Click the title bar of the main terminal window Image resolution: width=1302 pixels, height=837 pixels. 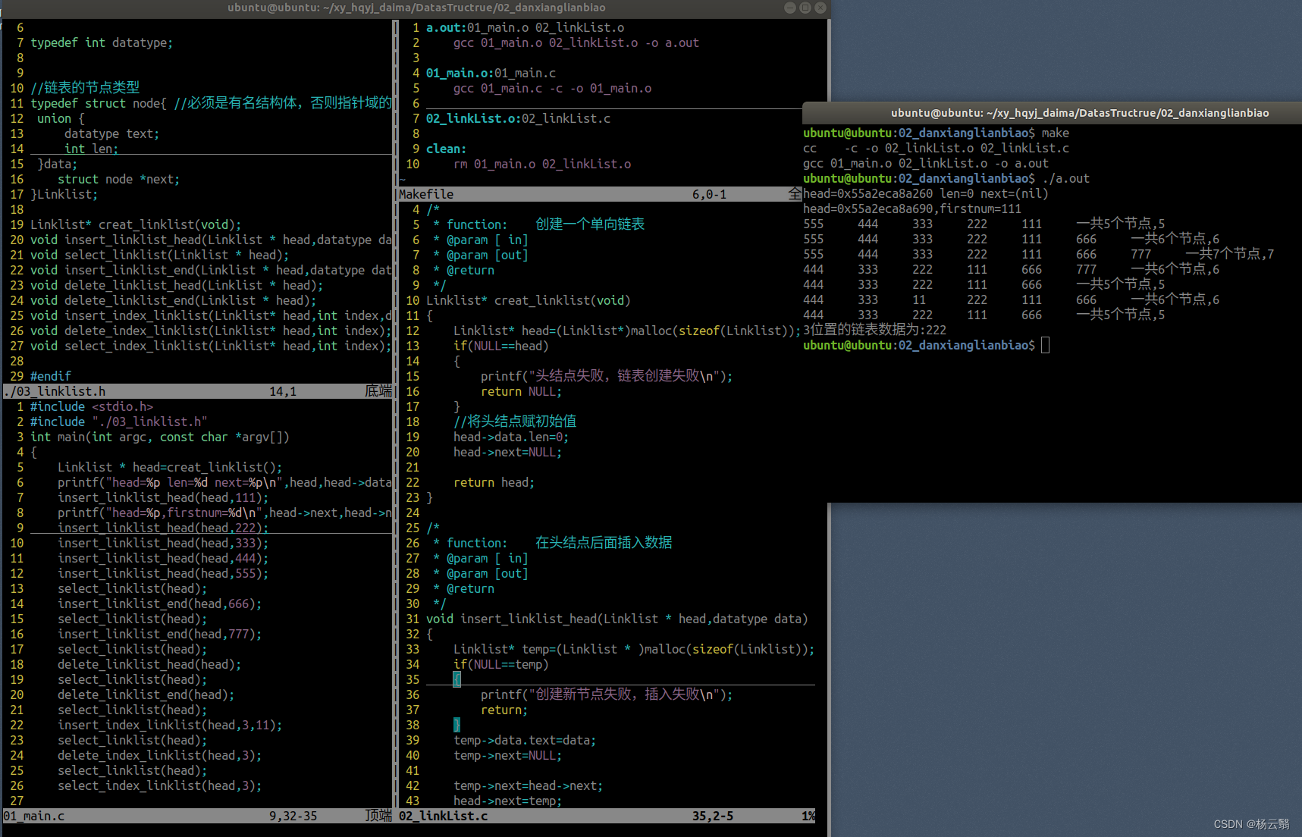416,8
